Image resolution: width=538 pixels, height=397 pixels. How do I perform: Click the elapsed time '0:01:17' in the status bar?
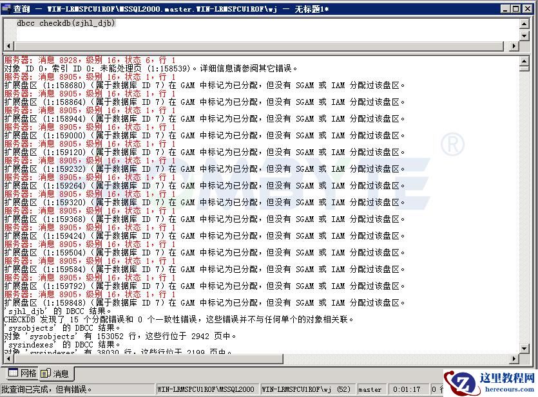pos(407,389)
